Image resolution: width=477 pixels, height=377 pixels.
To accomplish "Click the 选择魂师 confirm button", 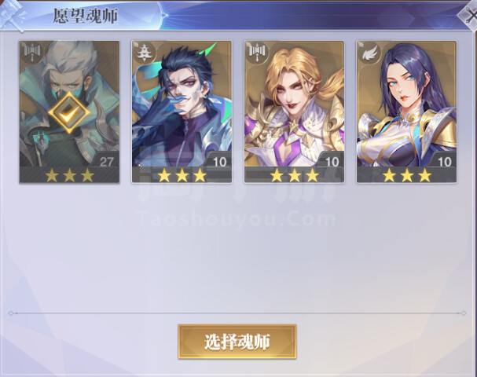I will 237,342.
